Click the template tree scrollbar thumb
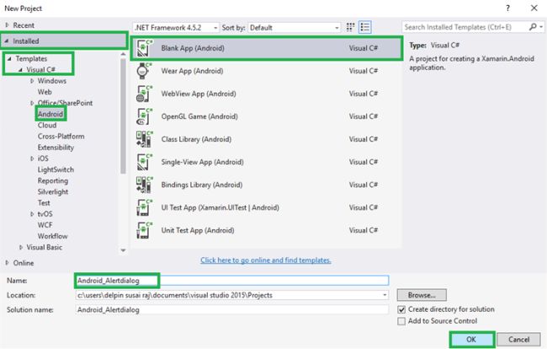The width and height of the screenshot is (547, 349). pyautogui.click(x=123, y=116)
